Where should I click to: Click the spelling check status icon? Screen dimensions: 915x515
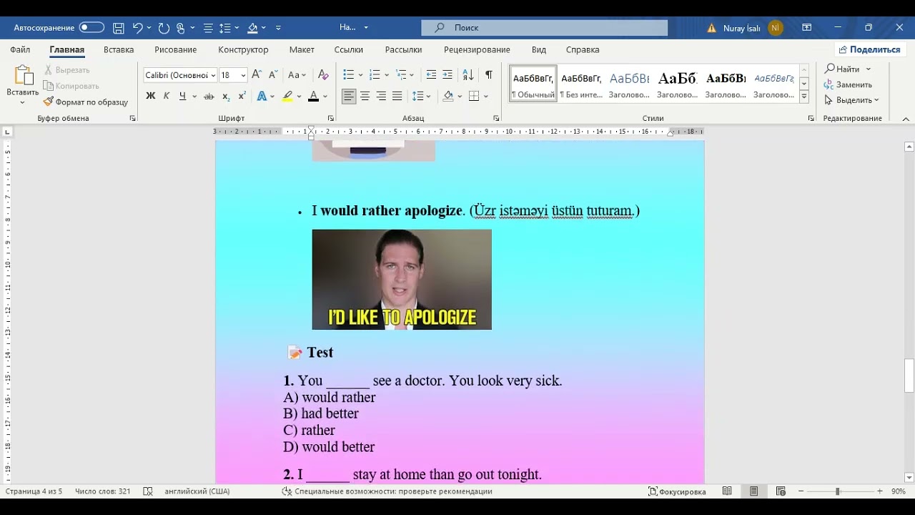pos(148,491)
